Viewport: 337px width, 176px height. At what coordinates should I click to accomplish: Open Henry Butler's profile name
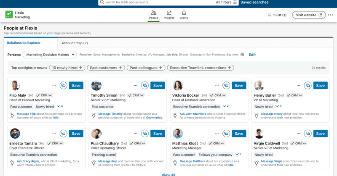click(x=265, y=95)
